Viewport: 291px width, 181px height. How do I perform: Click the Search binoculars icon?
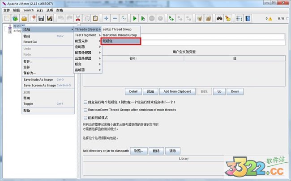coord(219,18)
